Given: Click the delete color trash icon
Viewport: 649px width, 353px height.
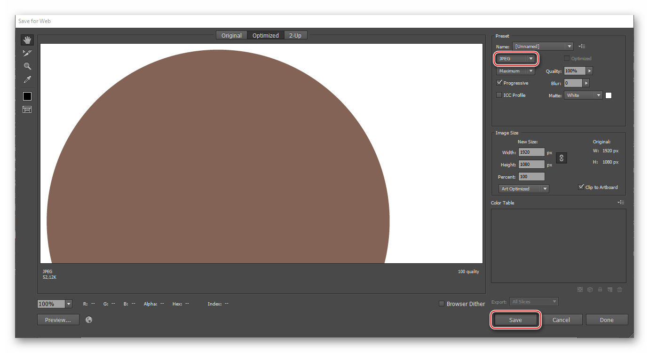Looking at the screenshot, I should pyautogui.click(x=620, y=290).
